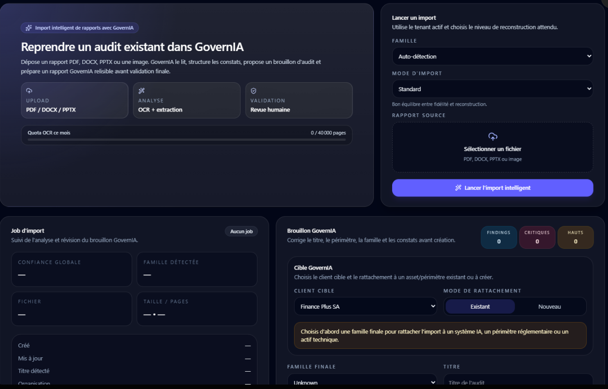Click the Quota OCR progress bar
The height and width of the screenshot is (389, 608).
pyautogui.click(x=187, y=140)
